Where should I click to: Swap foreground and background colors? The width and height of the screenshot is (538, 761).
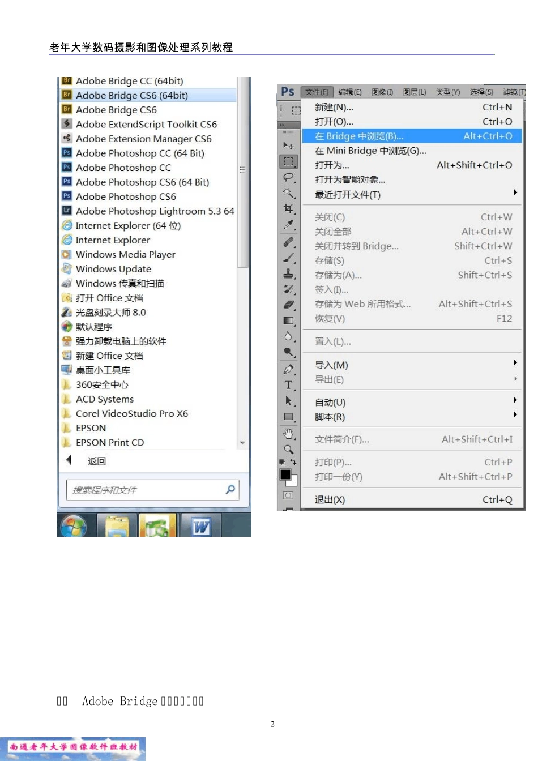(293, 462)
